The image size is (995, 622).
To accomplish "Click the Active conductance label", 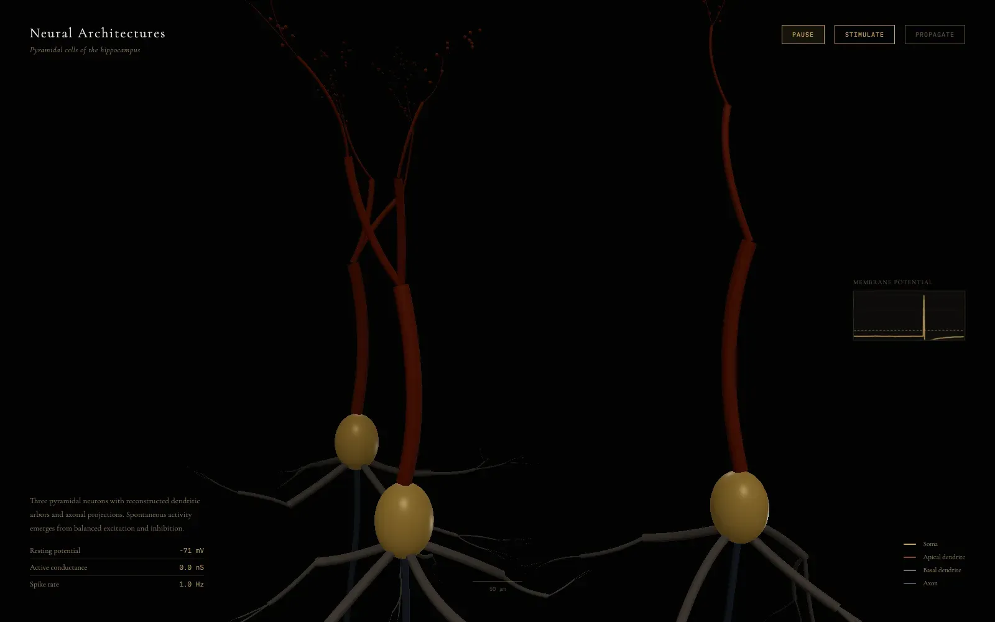I will (x=58, y=568).
